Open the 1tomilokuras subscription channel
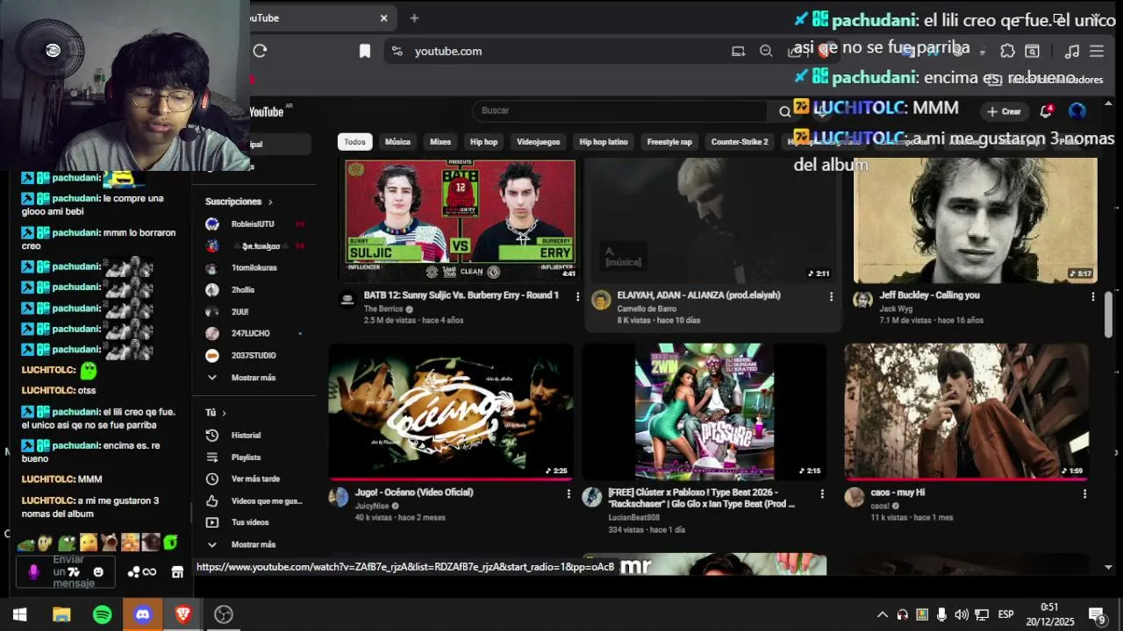 click(x=254, y=268)
